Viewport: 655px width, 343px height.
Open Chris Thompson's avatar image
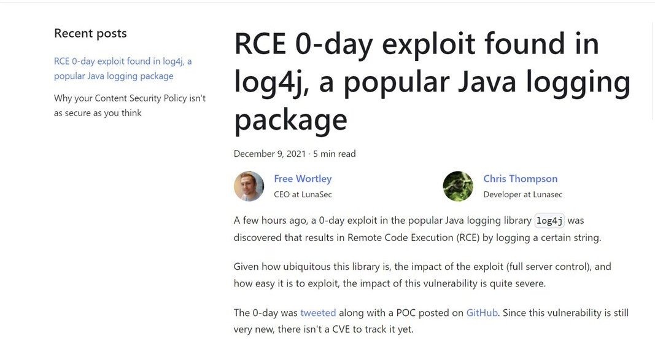[458, 186]
